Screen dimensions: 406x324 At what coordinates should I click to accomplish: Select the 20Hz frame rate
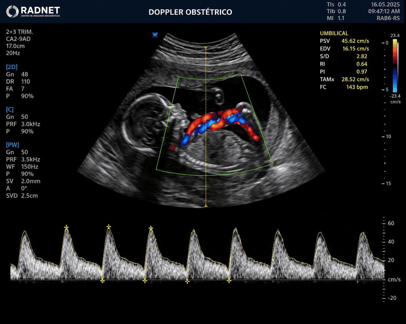point(13,53)
